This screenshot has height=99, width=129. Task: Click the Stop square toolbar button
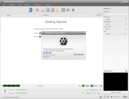coord(73,10)
